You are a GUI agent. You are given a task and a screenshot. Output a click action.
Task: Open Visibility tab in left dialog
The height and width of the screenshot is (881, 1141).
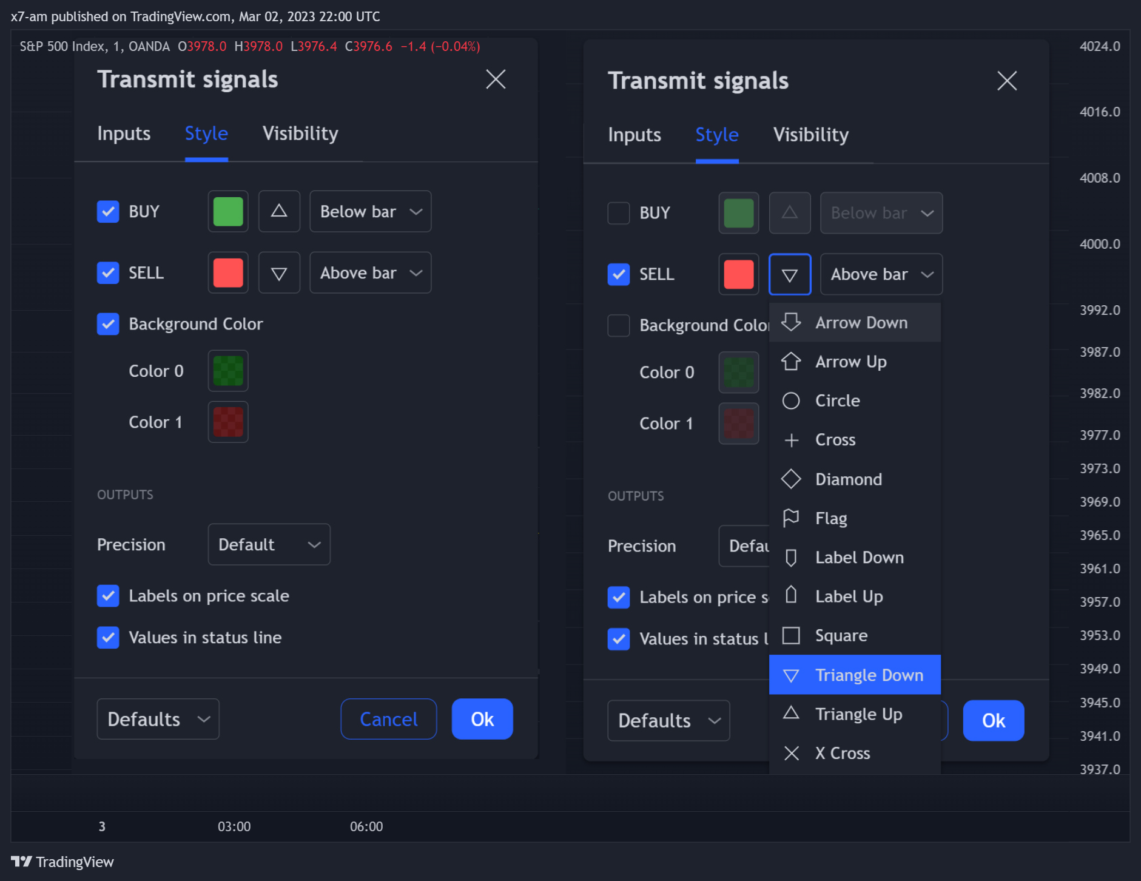(300, 133)
